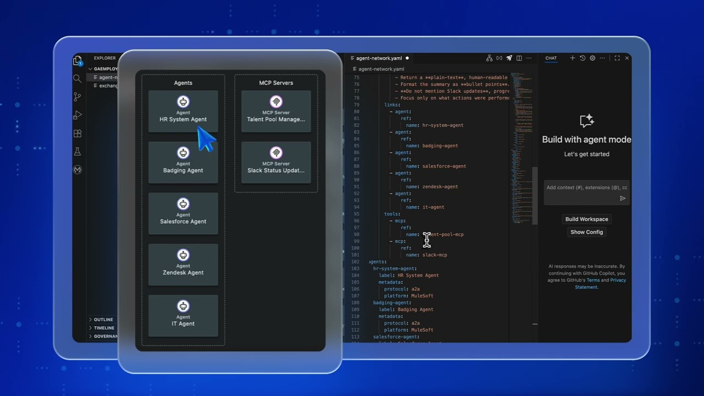
Task: Open the Testing flask view
Action: [x=78, y=151]
